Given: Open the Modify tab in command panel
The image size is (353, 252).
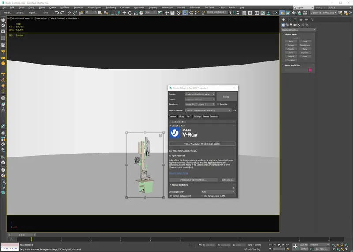Looking at the screenshot, I should (x=290, y=19).
